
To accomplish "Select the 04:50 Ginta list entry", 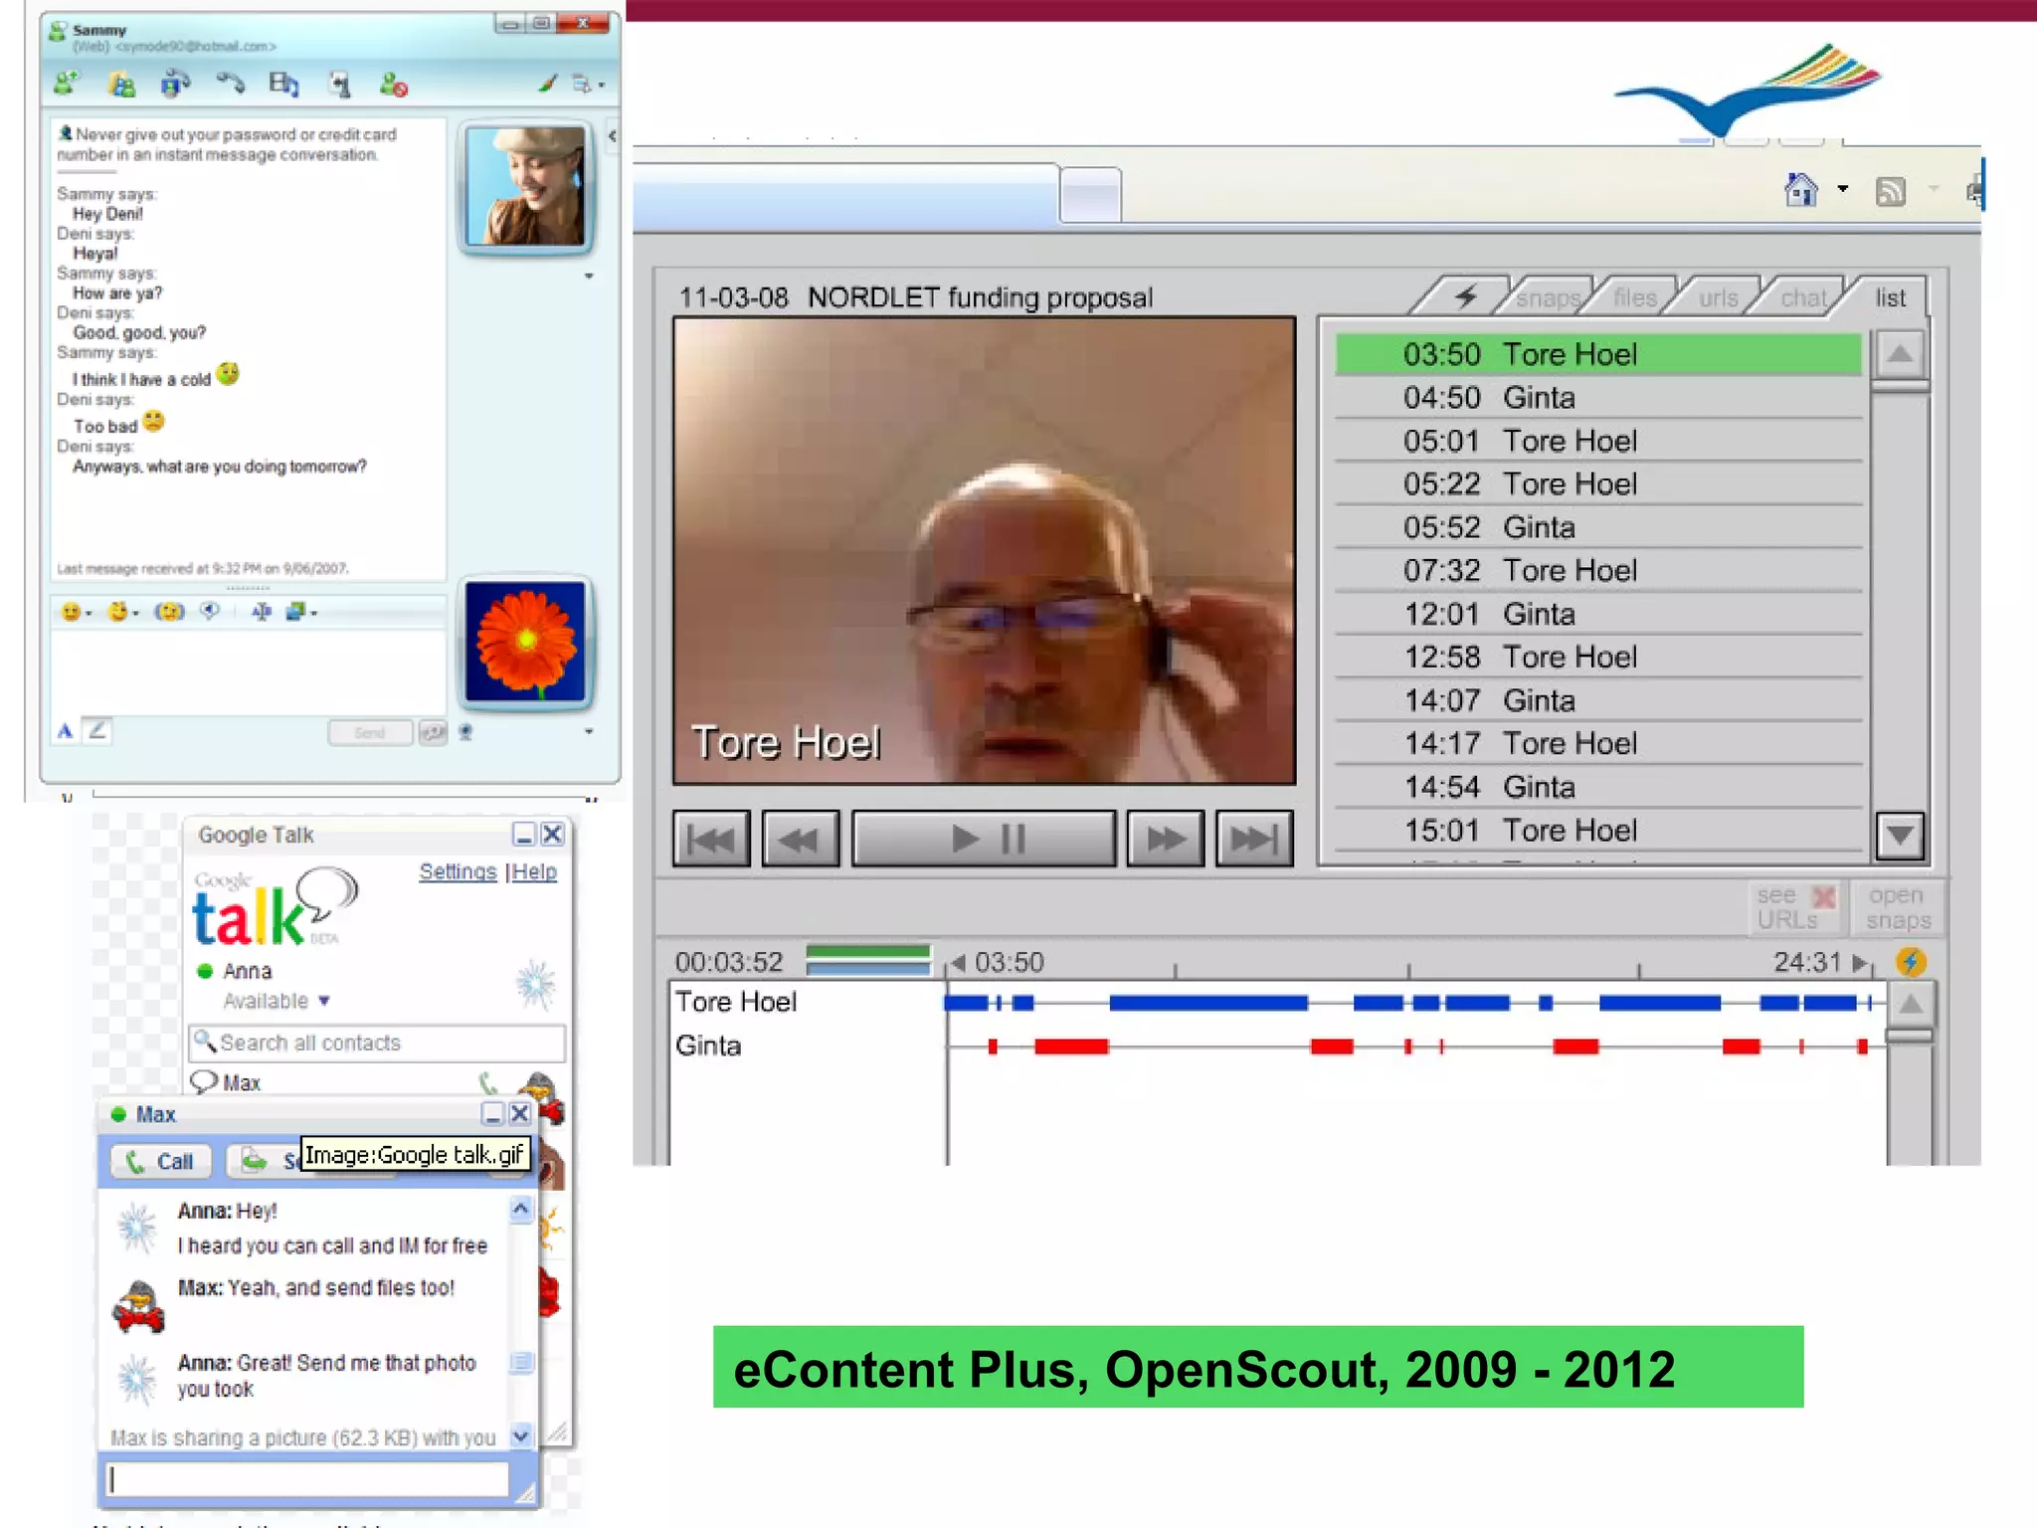I will [1597, 398].
